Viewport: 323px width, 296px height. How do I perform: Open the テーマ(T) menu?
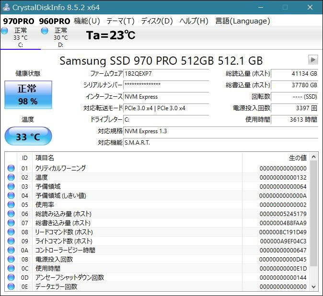(120, 21)
